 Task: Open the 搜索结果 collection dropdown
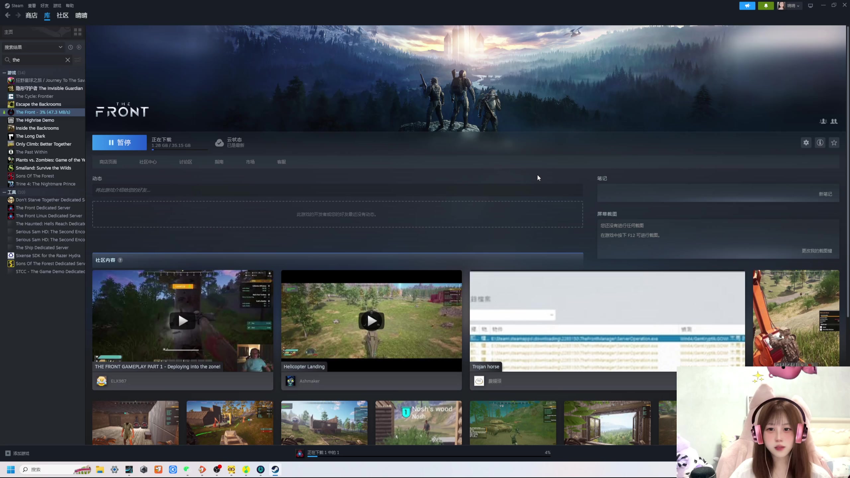[x=33, y=47]
